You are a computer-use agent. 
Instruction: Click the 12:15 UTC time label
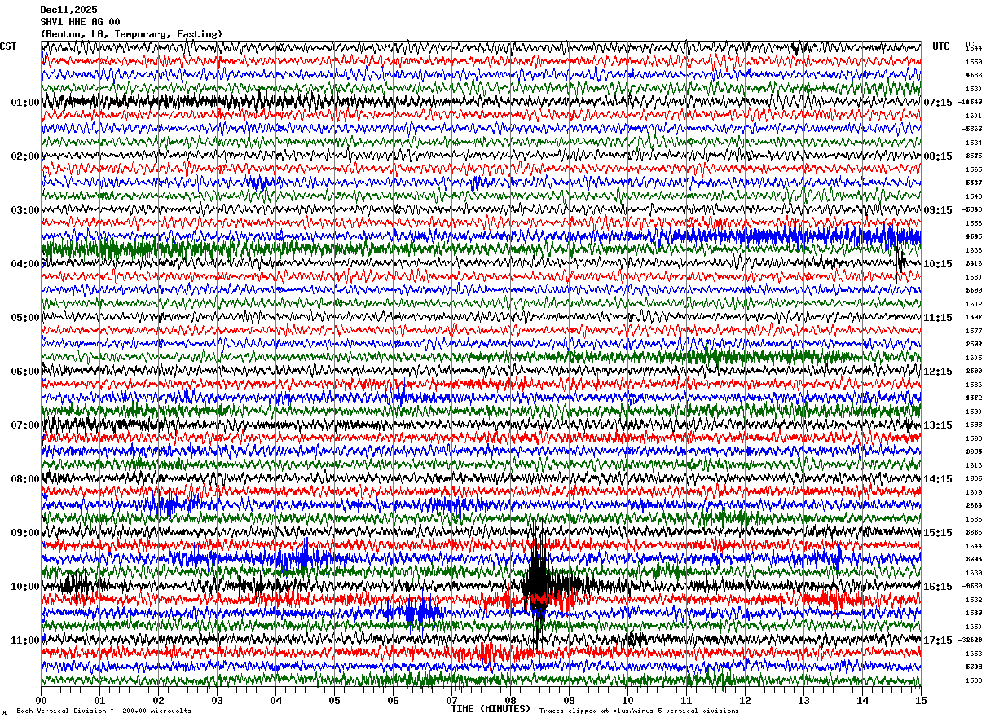coord(938,372)
